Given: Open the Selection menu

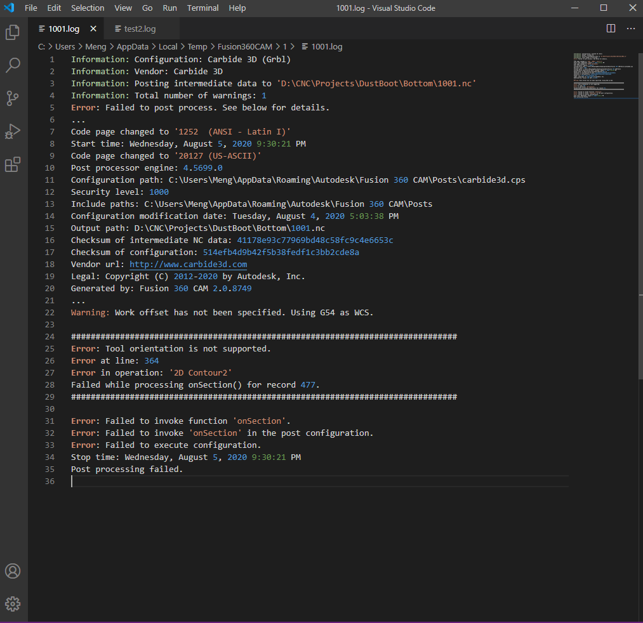Looking at the screenshot, I should pyautogui.click(x=88, y=8).
